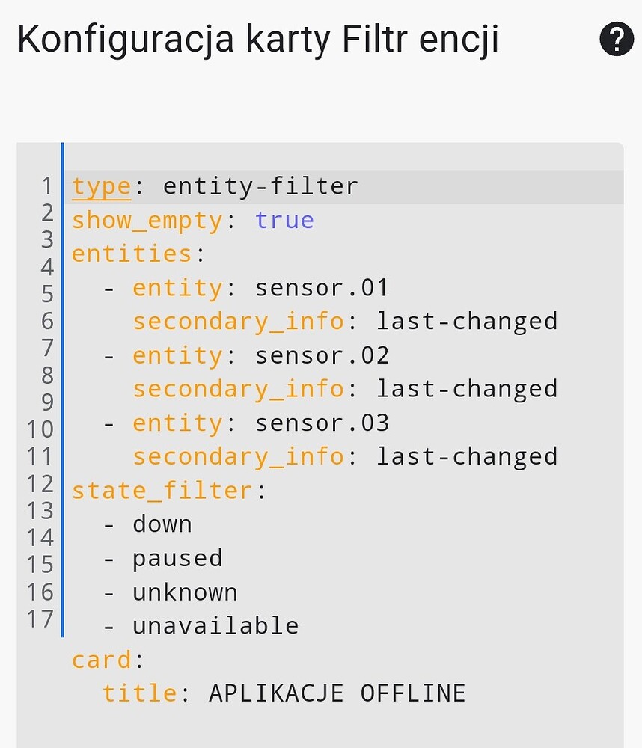Click the state_filter key

pos(161,490)
